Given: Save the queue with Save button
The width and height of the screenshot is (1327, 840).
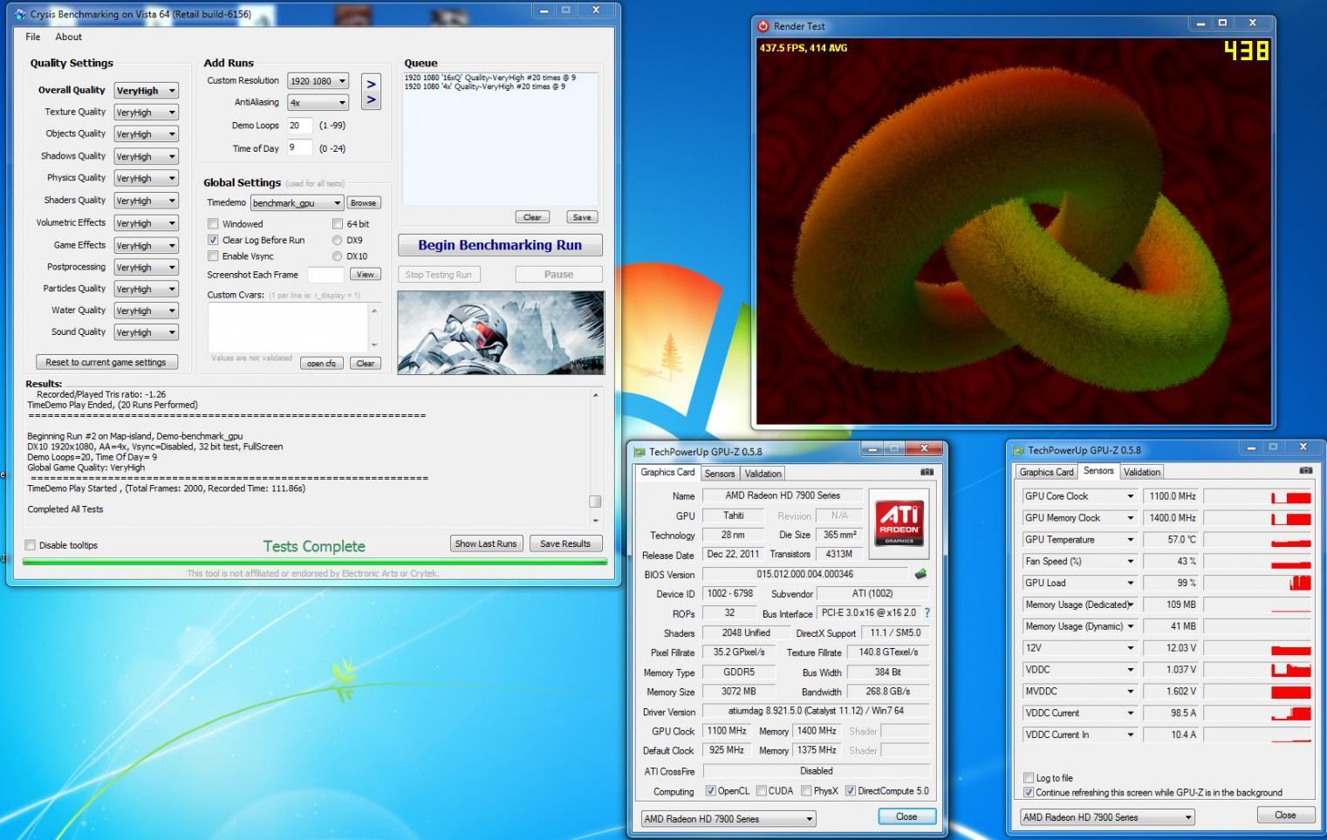Looking at the screenshot, I should pyautogui.click(x=581, y=217).
